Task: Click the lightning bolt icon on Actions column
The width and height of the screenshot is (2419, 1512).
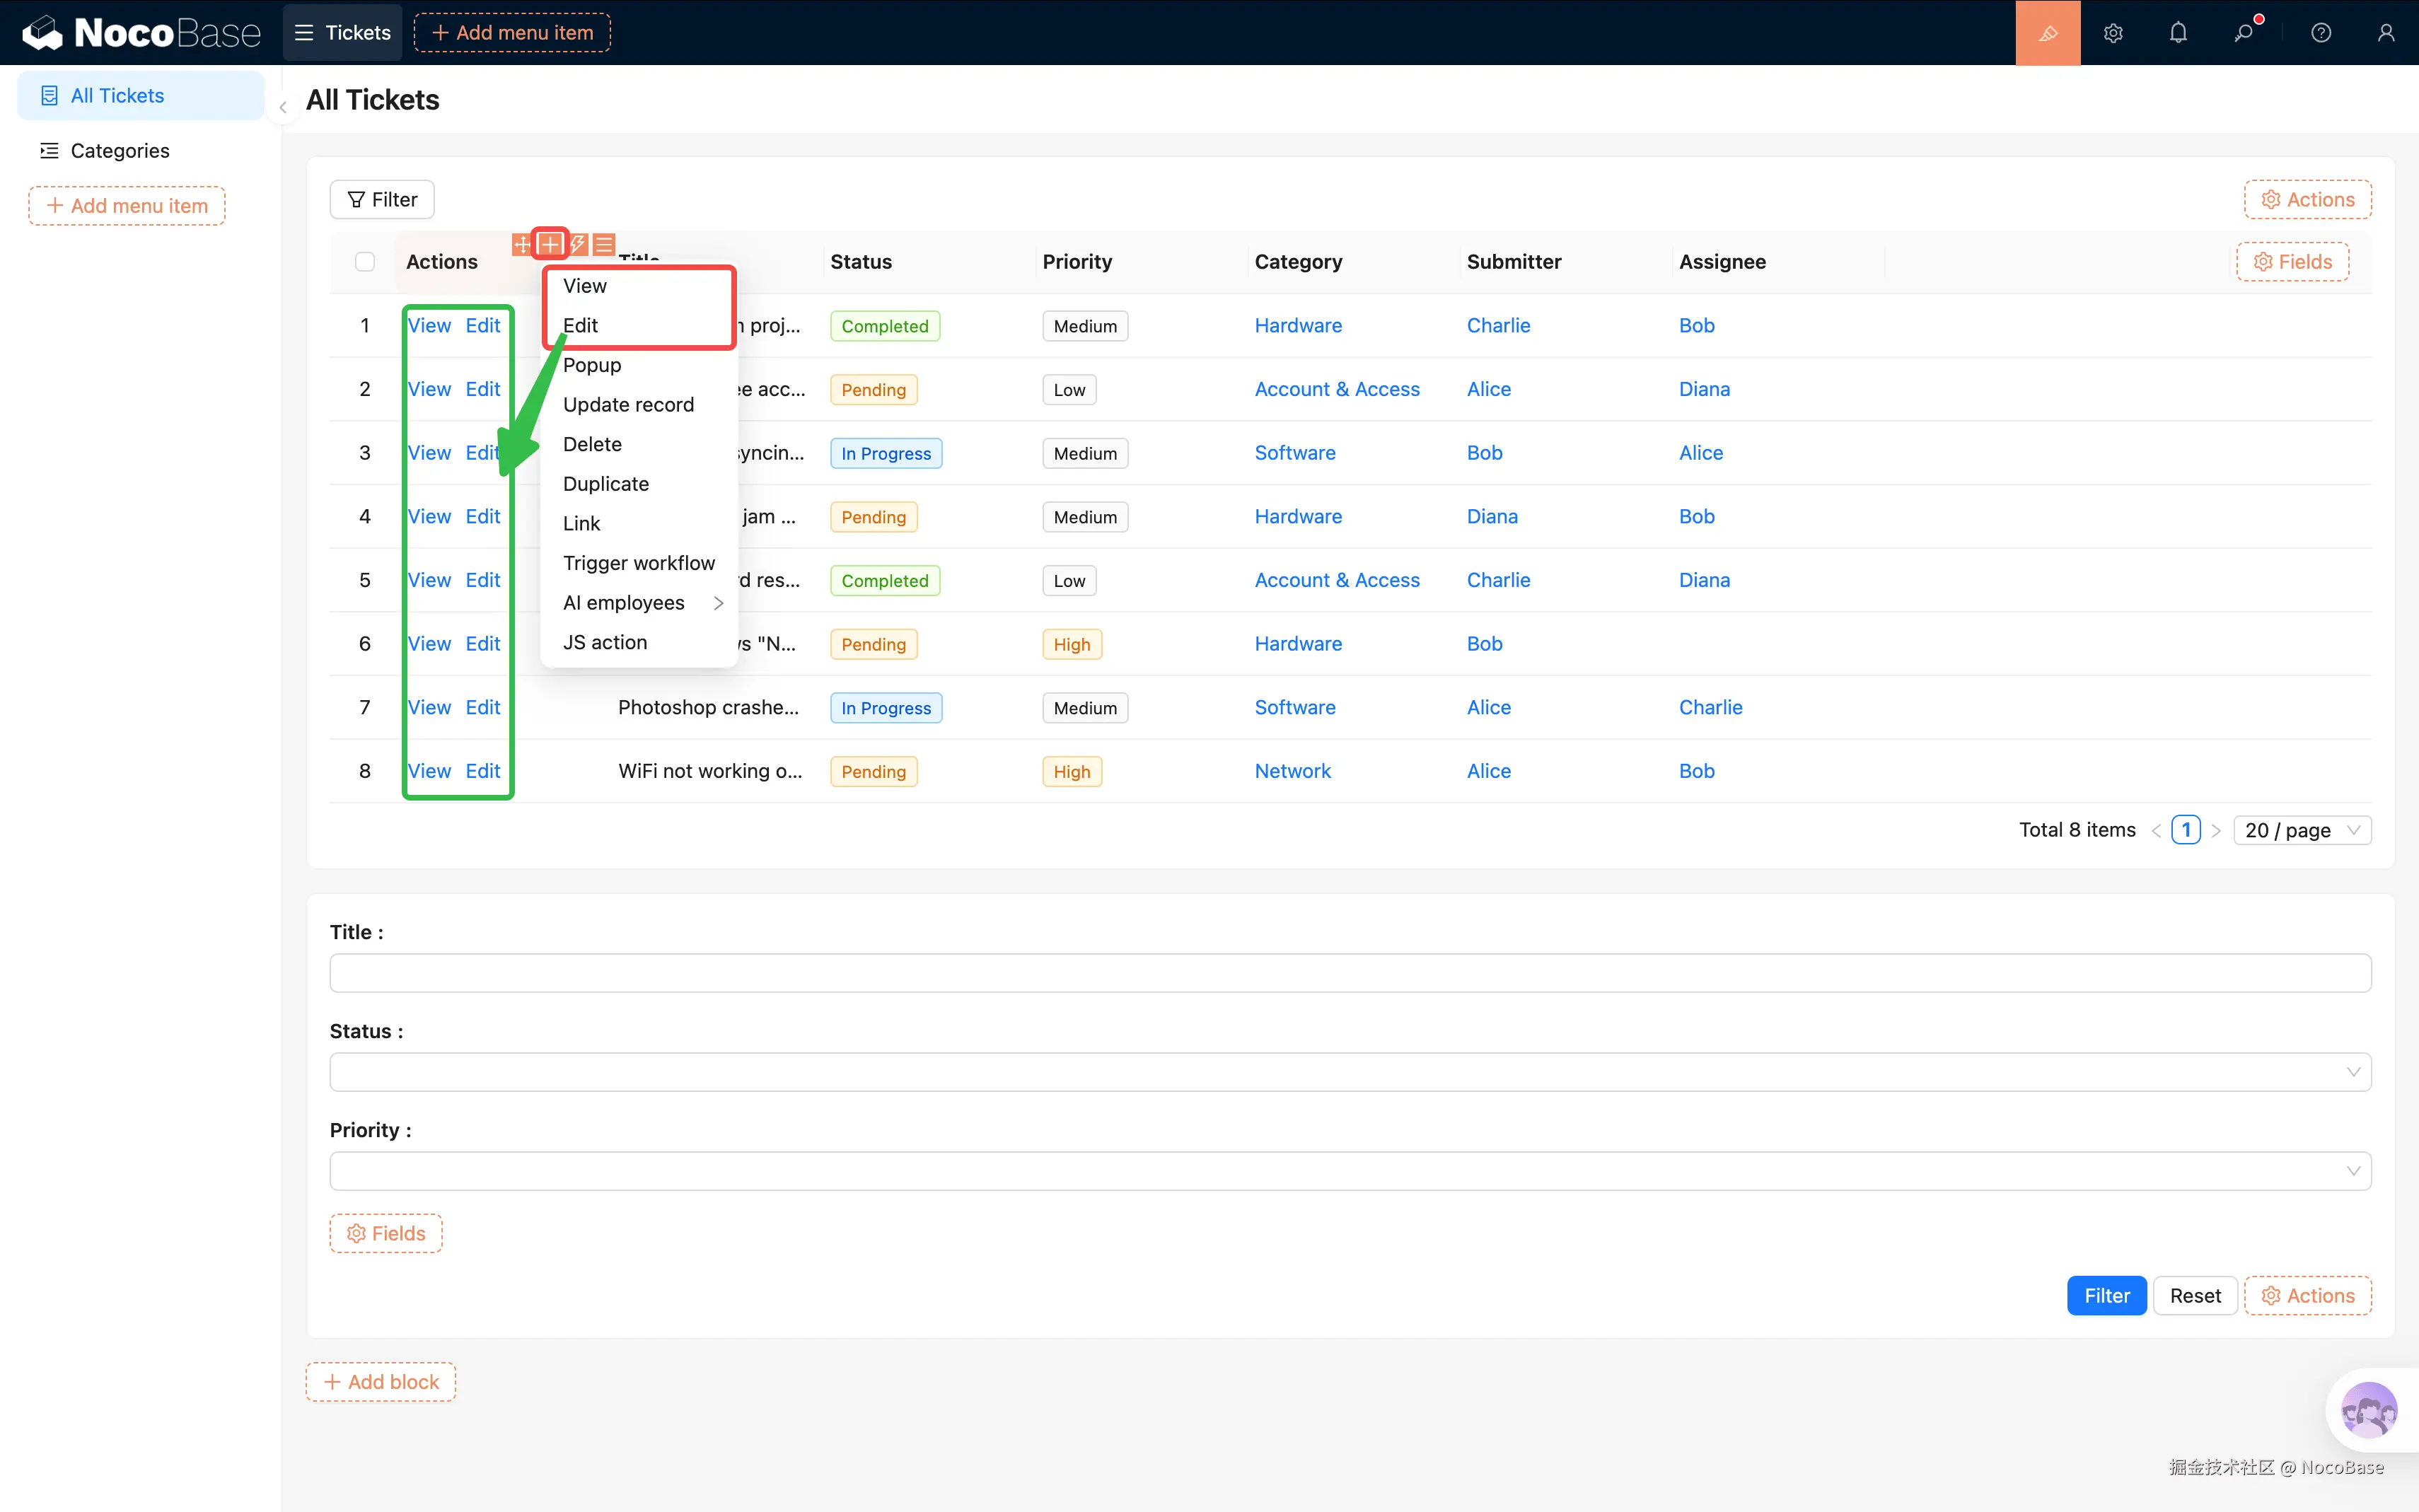Action: [x=578, y=244]
